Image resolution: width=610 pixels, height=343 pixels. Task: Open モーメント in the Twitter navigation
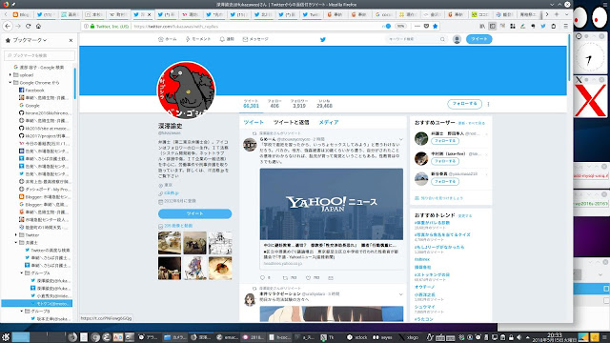click(198, 39)
